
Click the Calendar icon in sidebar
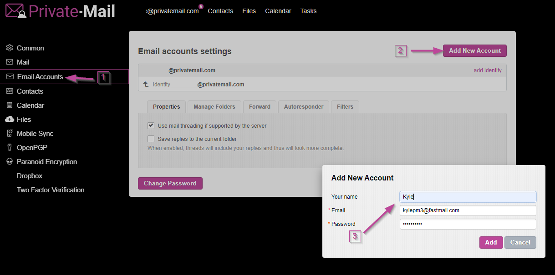[9, 105]
